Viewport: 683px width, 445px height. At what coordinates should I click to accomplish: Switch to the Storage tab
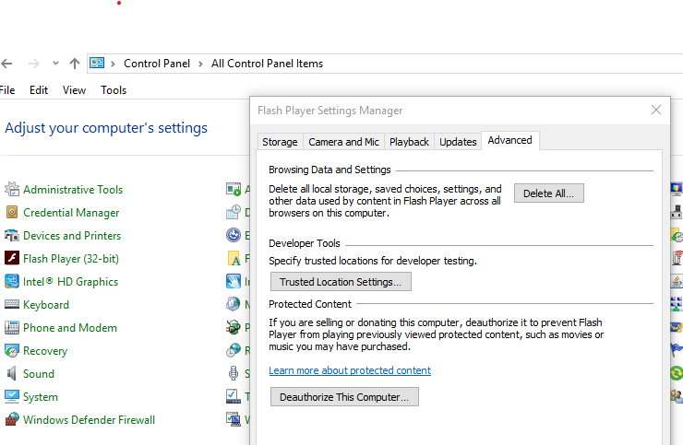pos(280,142)
